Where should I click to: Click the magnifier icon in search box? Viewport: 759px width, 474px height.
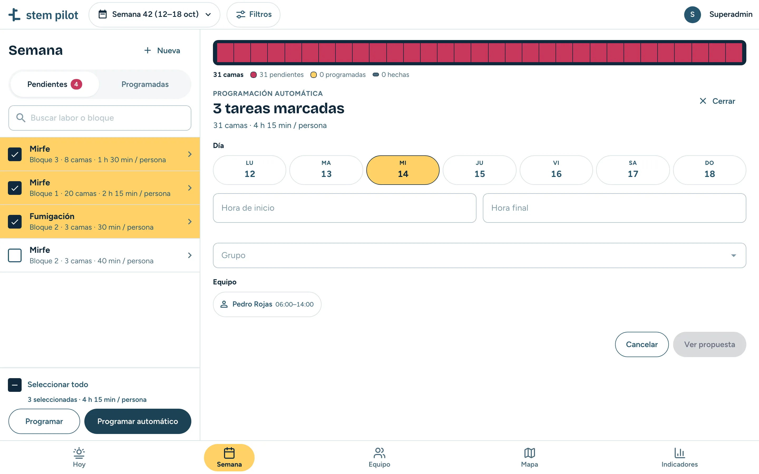pos(21,118)
